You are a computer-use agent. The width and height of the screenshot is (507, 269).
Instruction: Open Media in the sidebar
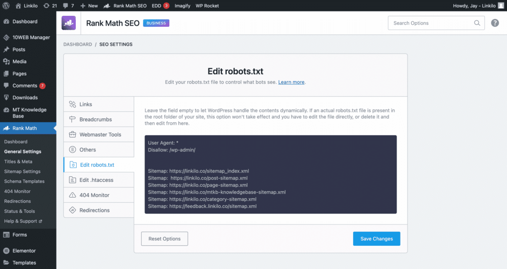click(x=28, y=61)
